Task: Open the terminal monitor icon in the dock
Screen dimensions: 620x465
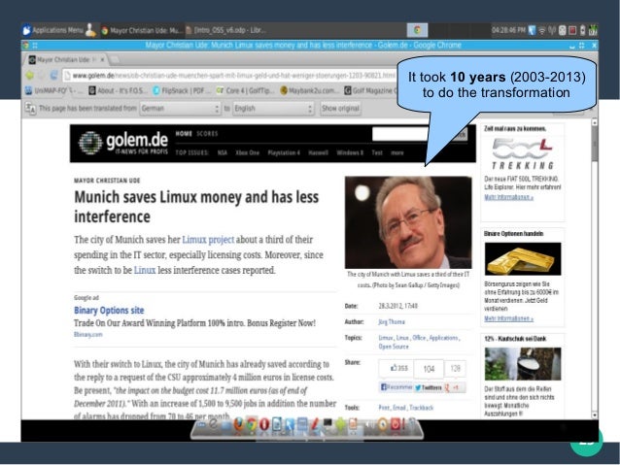Action: (x=327, y=424)
